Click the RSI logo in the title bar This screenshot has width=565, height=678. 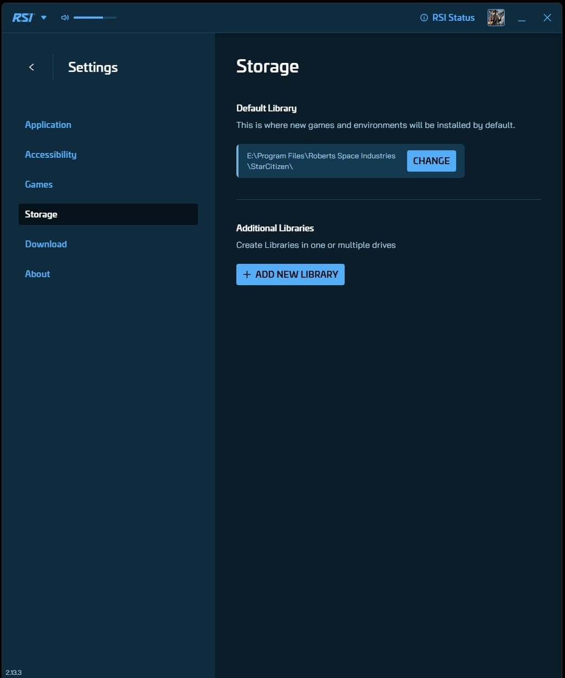23,18
